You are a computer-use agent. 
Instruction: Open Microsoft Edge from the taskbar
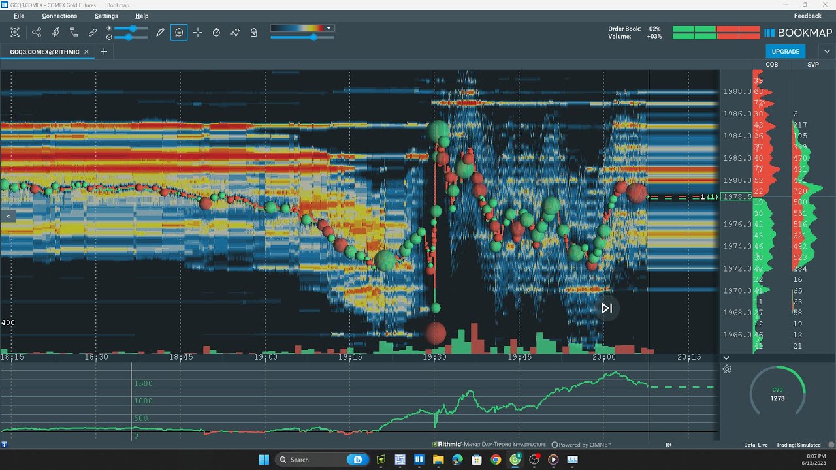(x=457, y=460)
